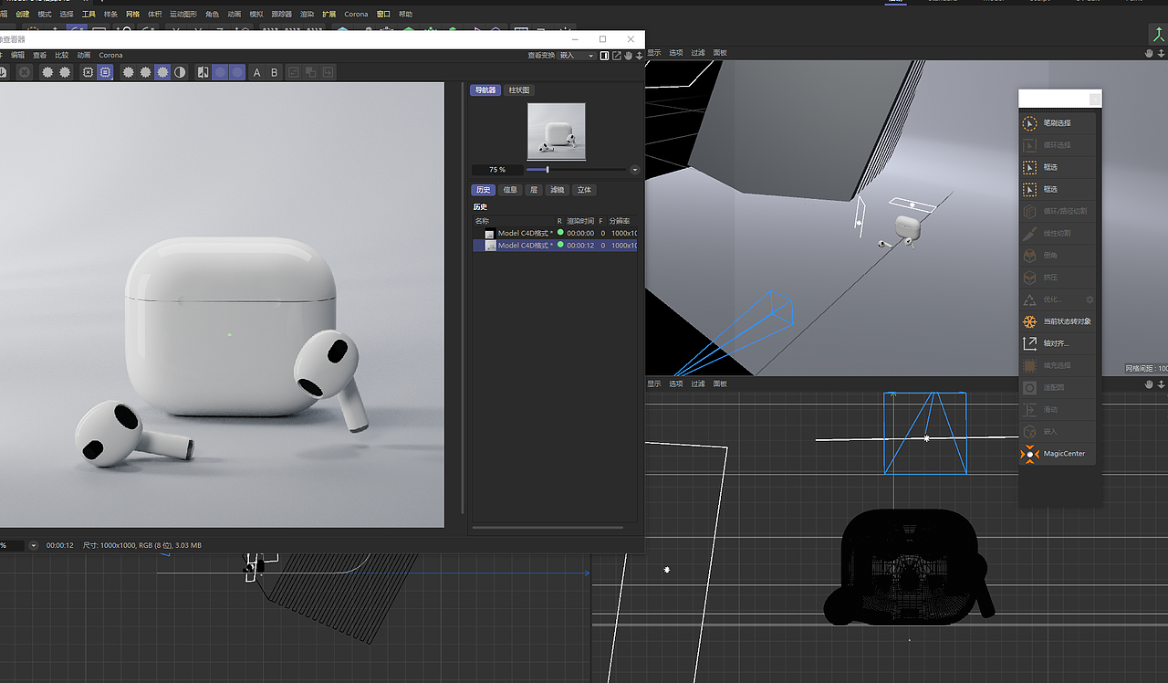
Task: Open the fullscreen view icon in Picture Viewer
Action: [616, 55]
